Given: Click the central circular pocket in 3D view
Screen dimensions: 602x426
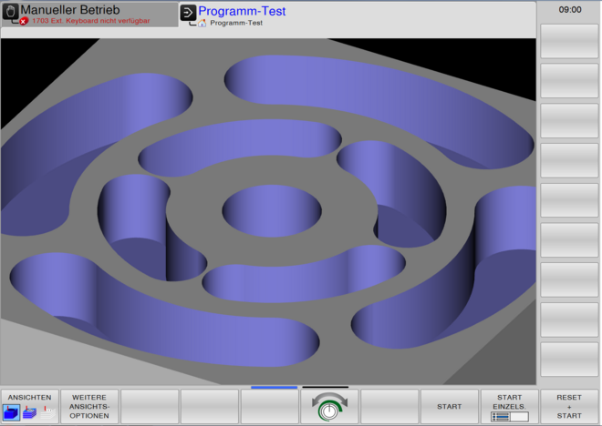Looking at the screenshot, I should [272, 210].
